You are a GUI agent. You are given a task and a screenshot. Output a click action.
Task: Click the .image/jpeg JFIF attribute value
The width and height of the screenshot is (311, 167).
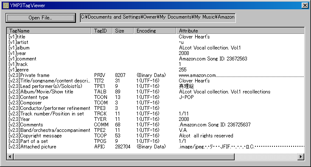coord(241,147)
